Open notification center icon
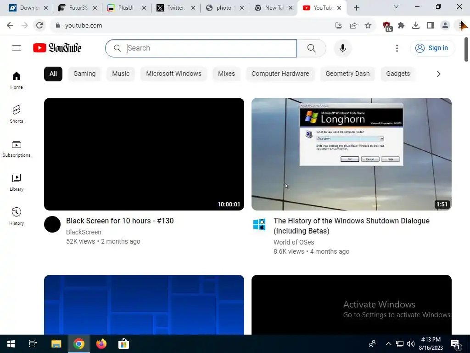 (x=455, y=345)
